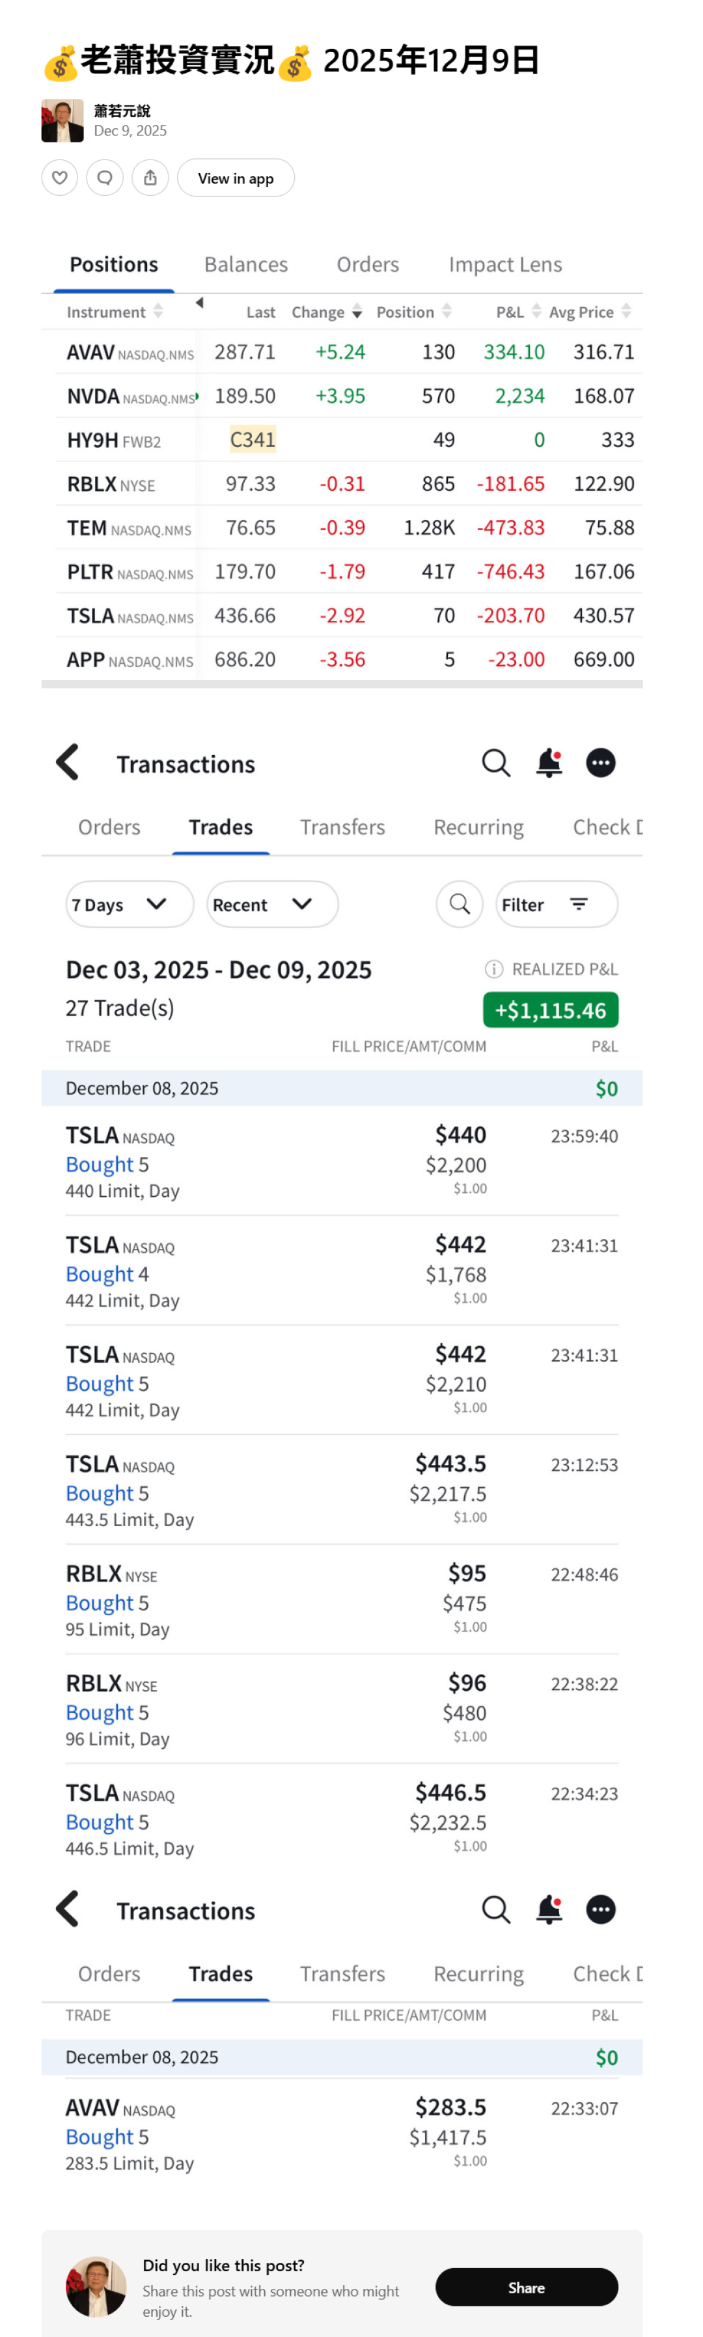Screen dimensions: 703x2337
Task: Click the author avatar thumbnail near the title
Action: point(62,120)
